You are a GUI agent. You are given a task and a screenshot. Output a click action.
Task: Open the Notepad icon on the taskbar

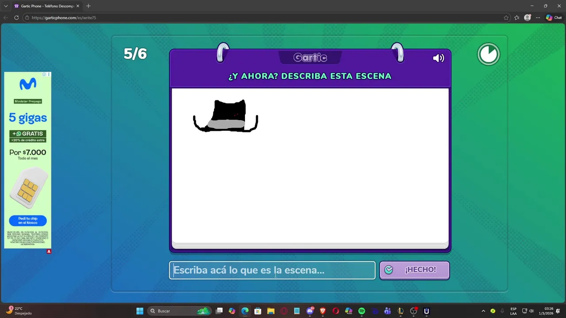point(297,311)
